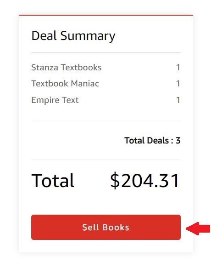Click the Textbook Maniac vendor name
This screenshot has width=211, height=268.
65,84
